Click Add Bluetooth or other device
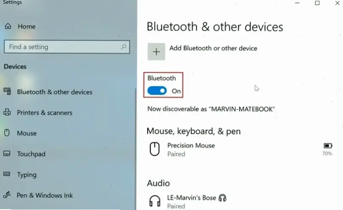The height and width of the screenshot is (210, 343). 213,48
